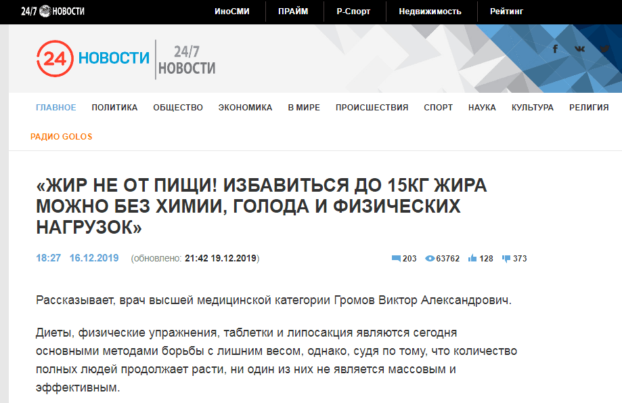Screen dimensions: 622x403
Task: Switch to the ПРАЙМ top tab
Action: 293,12
